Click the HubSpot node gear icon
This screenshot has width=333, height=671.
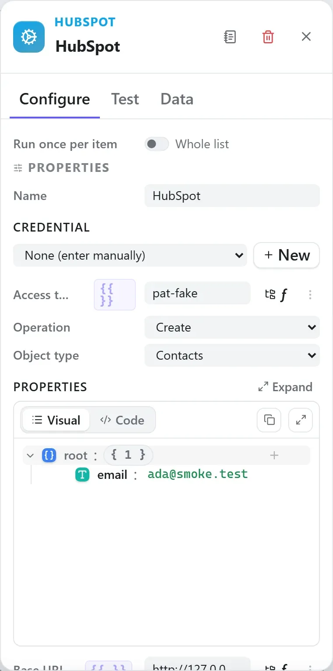[x=29, y=37]
